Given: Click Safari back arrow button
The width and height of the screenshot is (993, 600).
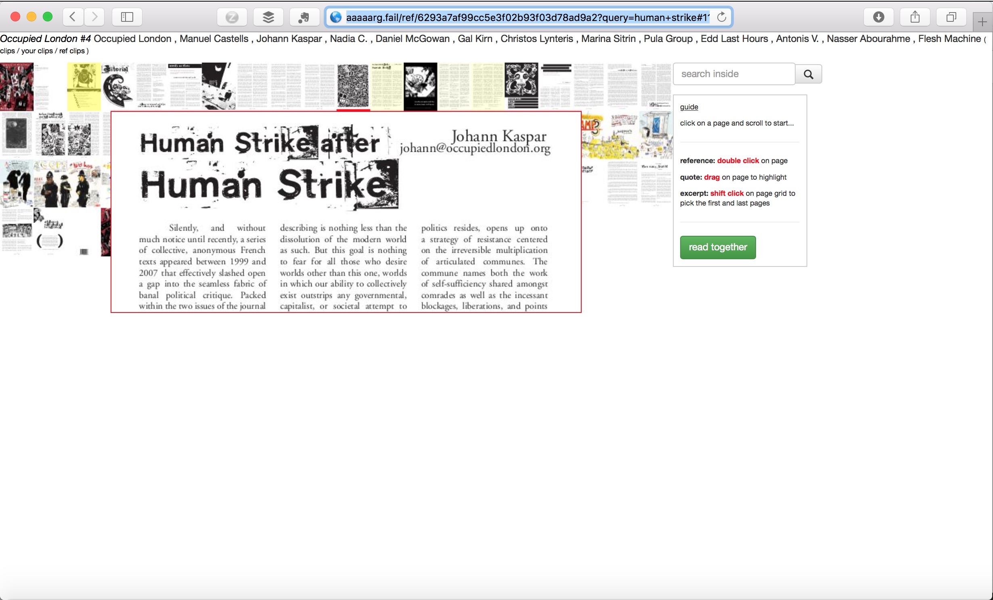Looking at the screenshot, I should (x=73, y=17).
